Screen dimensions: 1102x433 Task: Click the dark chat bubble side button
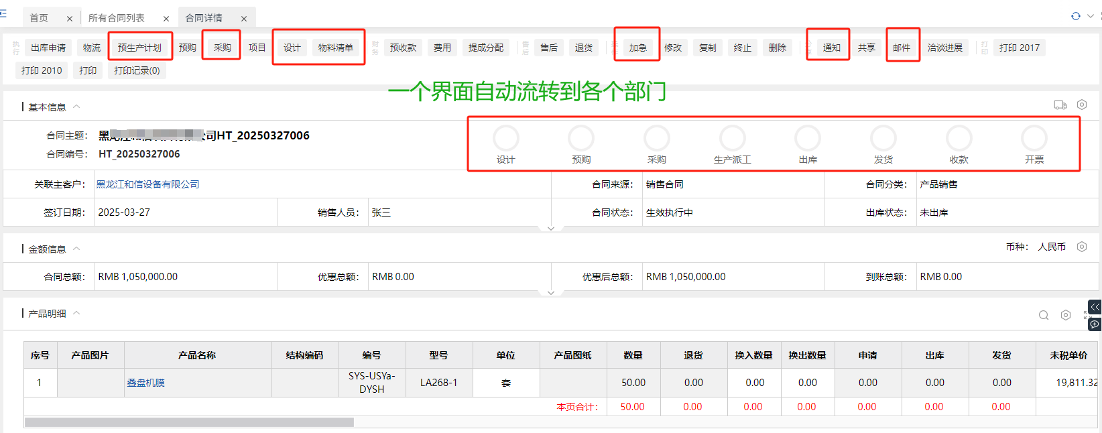point(1095,324)
